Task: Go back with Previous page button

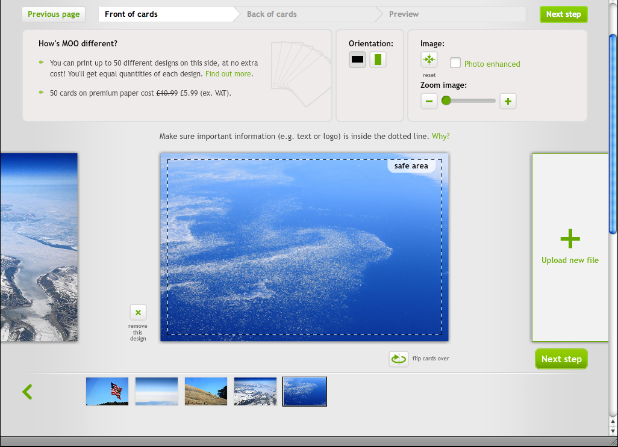Action: 54,14
